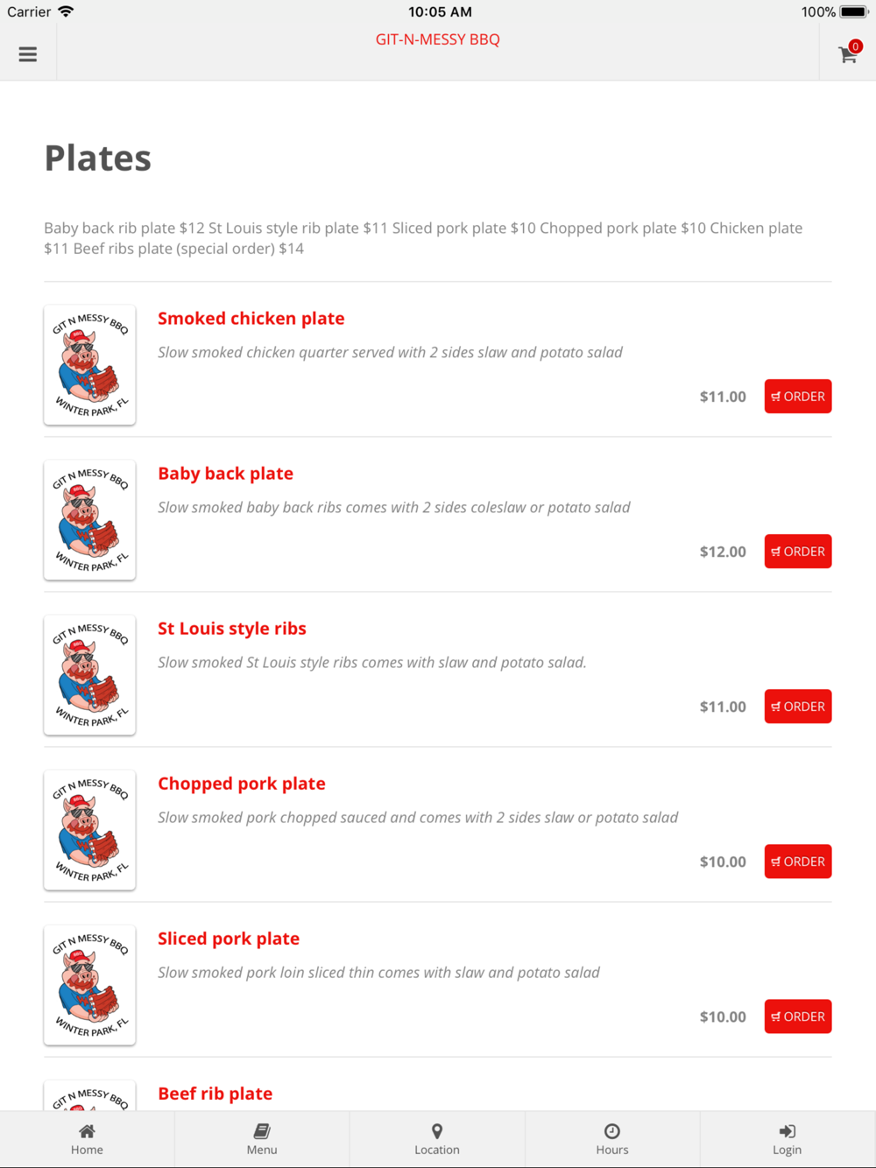
Task: Open the shopping cart icon
Action: pos(848,53)
